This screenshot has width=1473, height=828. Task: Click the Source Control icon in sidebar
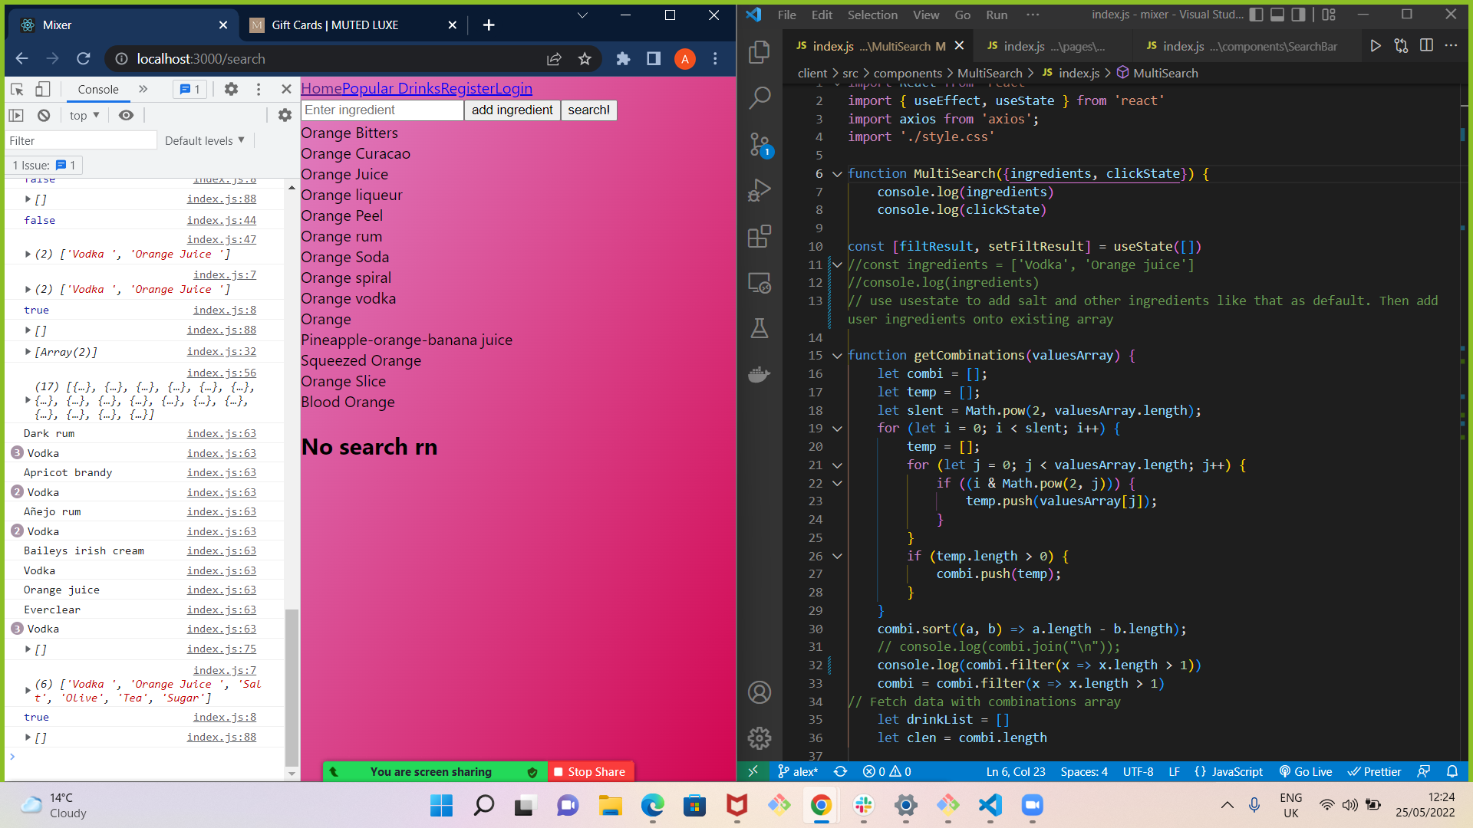pyautogui.click(x=761, y=142)
